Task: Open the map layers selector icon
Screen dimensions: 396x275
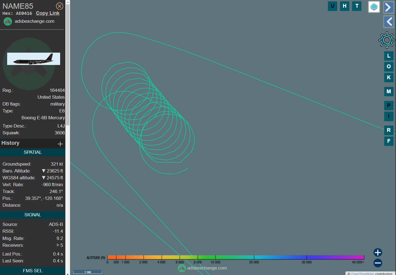Action: (x=374, y=7)
